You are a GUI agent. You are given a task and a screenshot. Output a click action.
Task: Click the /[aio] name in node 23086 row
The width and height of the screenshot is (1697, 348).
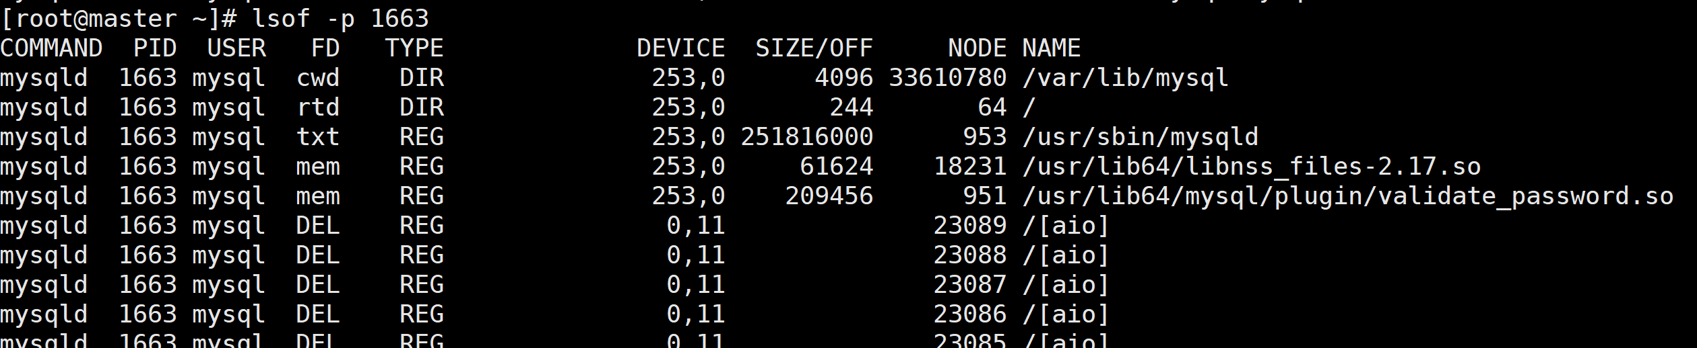[1066, 314]
